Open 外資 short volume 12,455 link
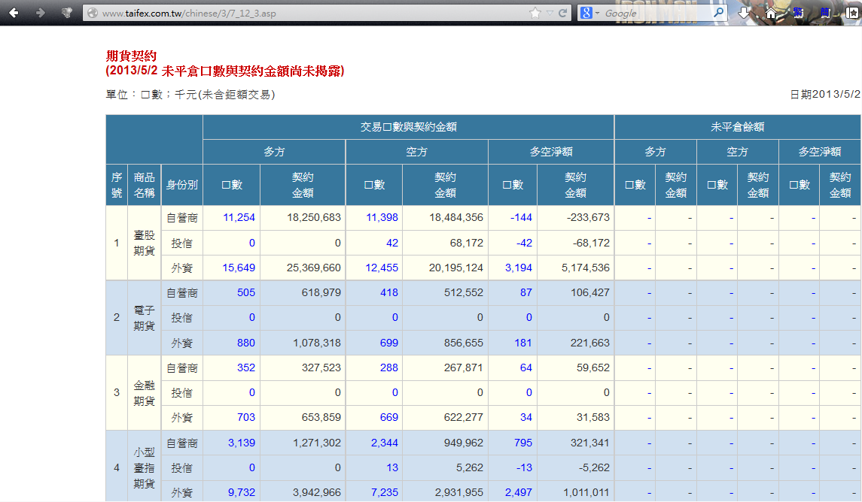 382,268
